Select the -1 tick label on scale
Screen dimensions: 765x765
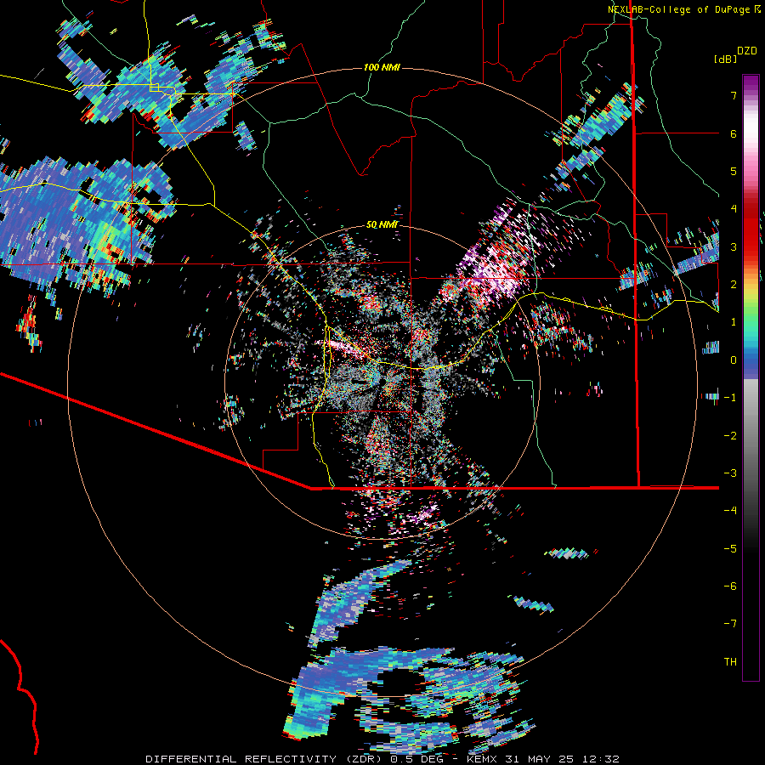point(730,398)
